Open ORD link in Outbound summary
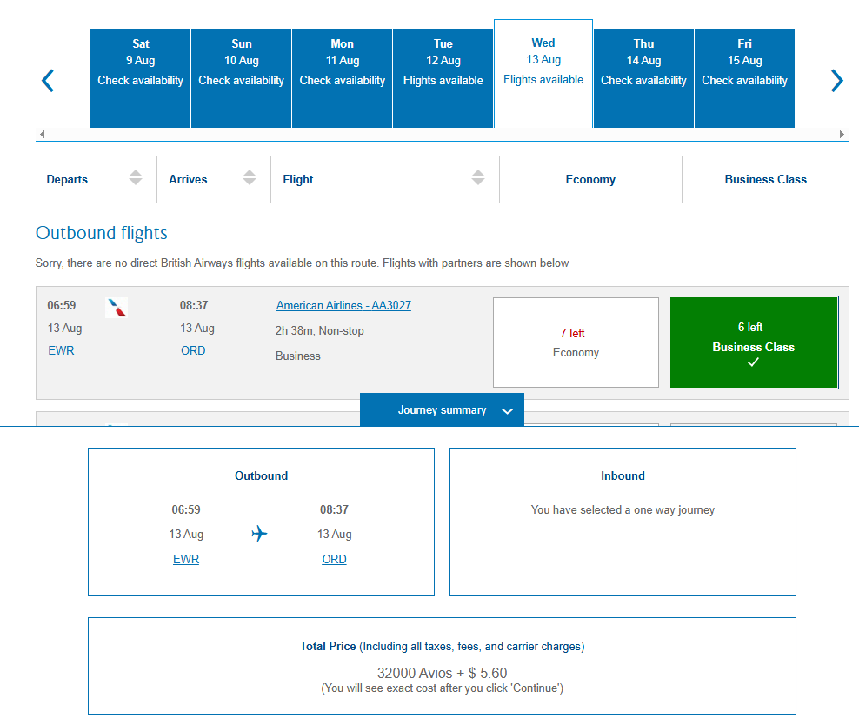Viewport: 859px width, 718px height. (334, 559)
